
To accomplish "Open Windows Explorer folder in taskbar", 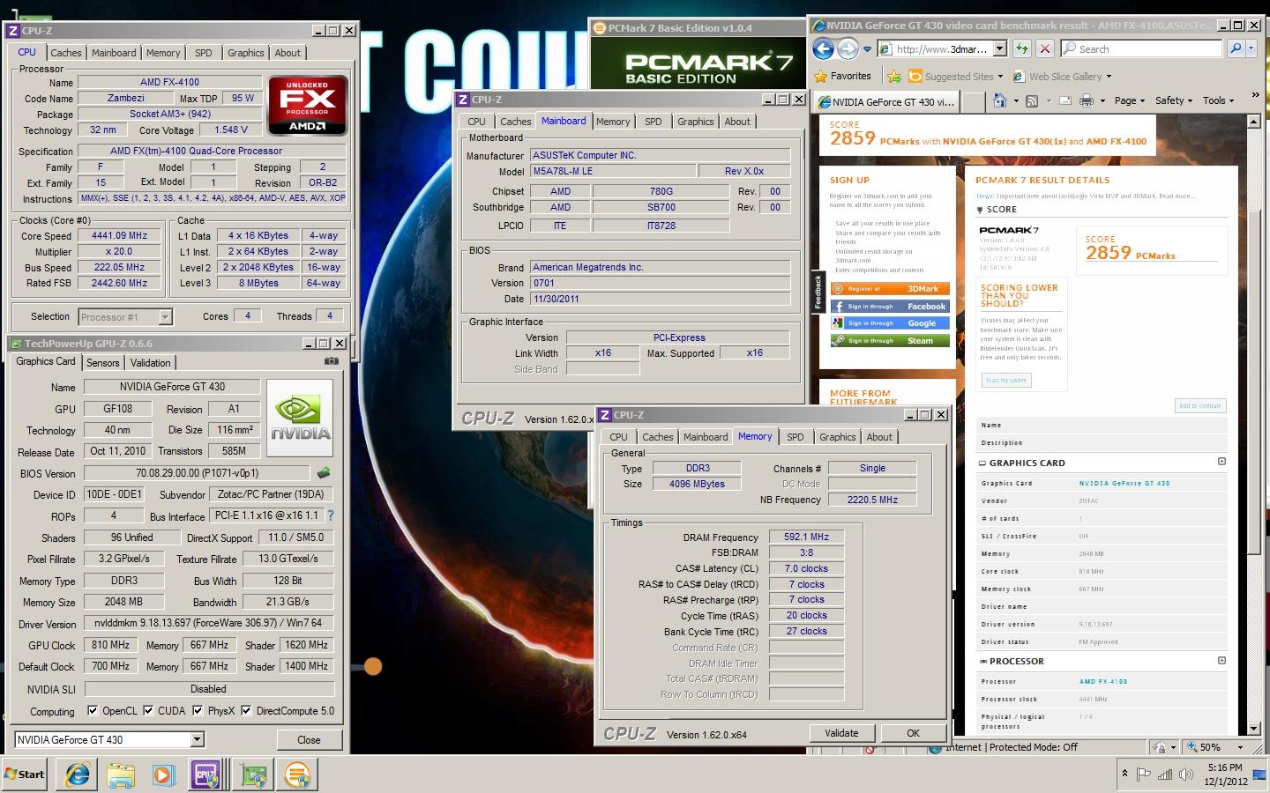I will (x=121, y=774).
